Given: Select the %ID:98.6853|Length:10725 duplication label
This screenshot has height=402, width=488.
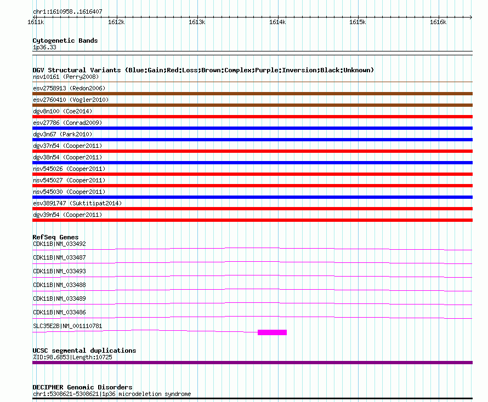Looking at the screenshot, I should (72, 357).
